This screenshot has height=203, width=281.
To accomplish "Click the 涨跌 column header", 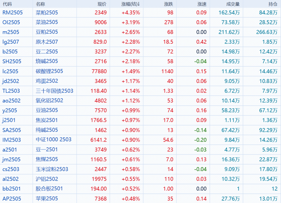I will [169, 4].
